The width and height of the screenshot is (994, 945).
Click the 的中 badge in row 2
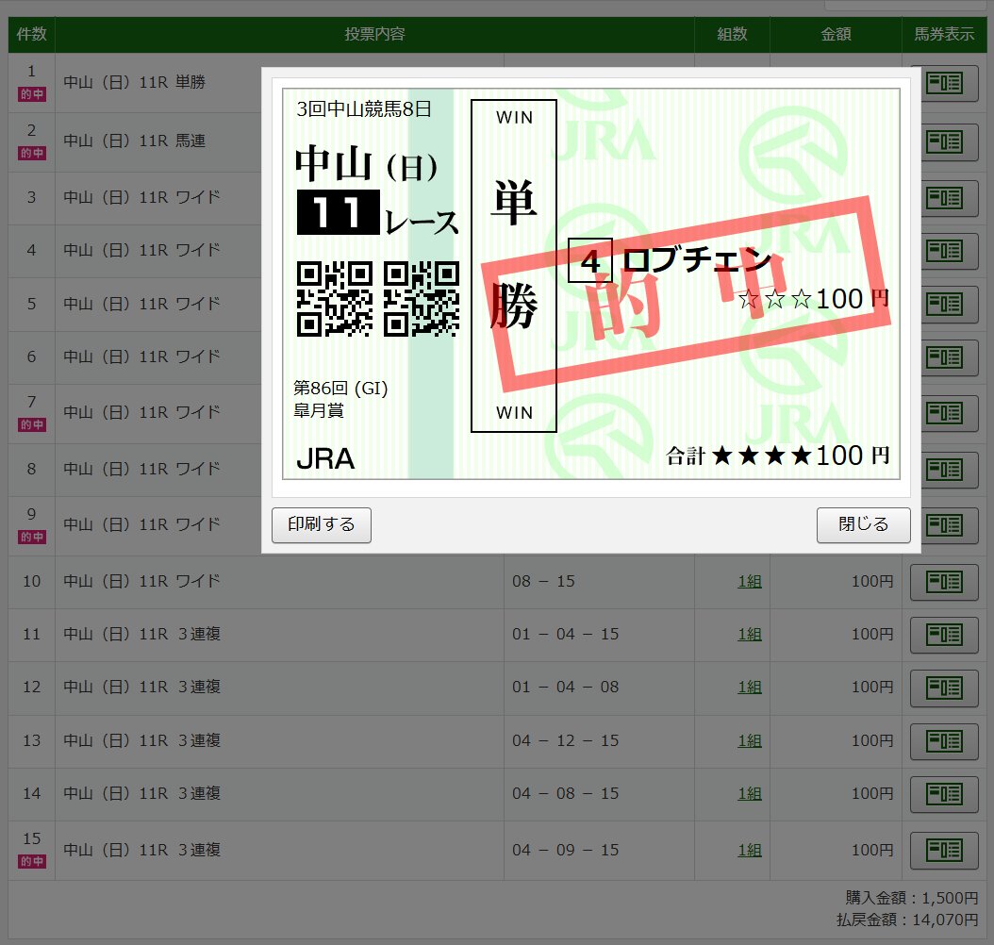(x=32, y=154)
